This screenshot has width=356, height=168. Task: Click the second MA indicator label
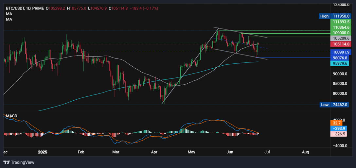tap(9, 20)
